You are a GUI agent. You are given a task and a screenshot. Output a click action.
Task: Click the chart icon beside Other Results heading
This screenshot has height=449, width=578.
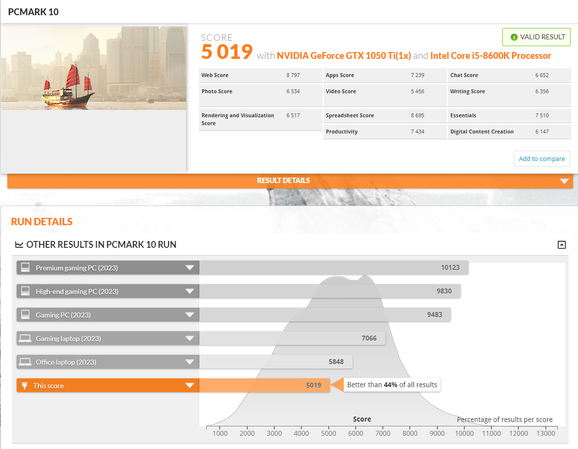(19, 244)
